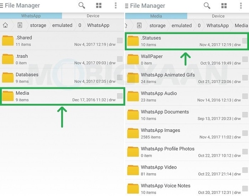Tap the search icon in the right File Manager

[207, 6]
